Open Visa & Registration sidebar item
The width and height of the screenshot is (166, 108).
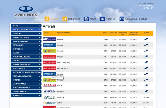click(26, 76)
